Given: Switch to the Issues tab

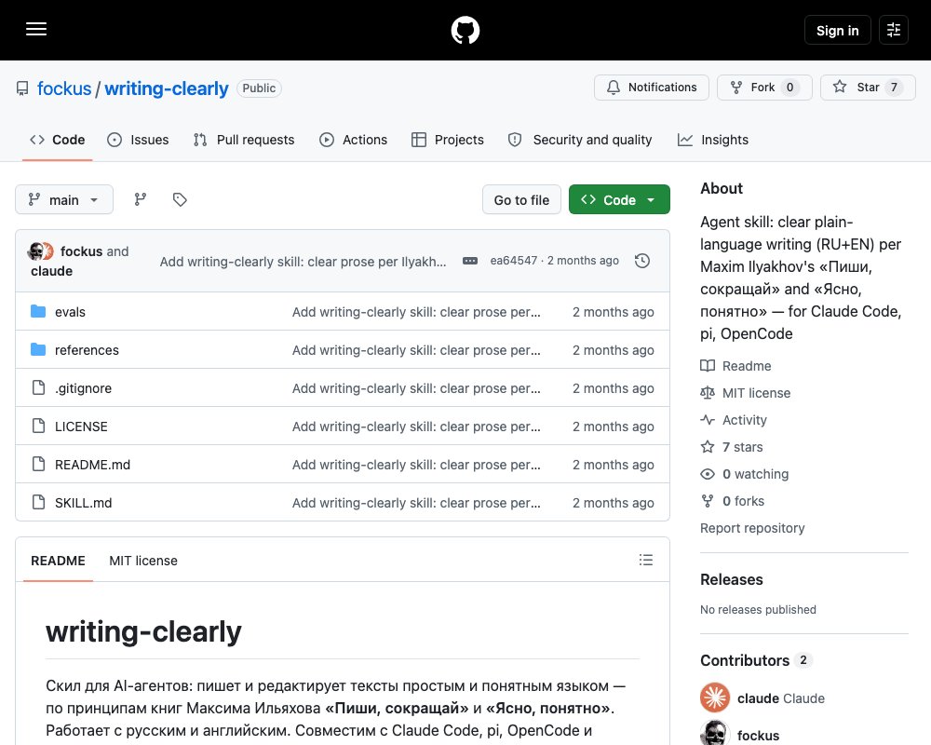Looking at the screenshot, I should (138, 140).
